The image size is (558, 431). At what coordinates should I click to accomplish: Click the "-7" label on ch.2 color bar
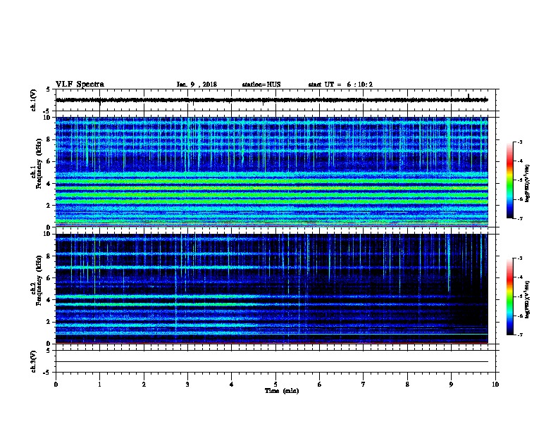pyautogui.click(x=520, y=335)
